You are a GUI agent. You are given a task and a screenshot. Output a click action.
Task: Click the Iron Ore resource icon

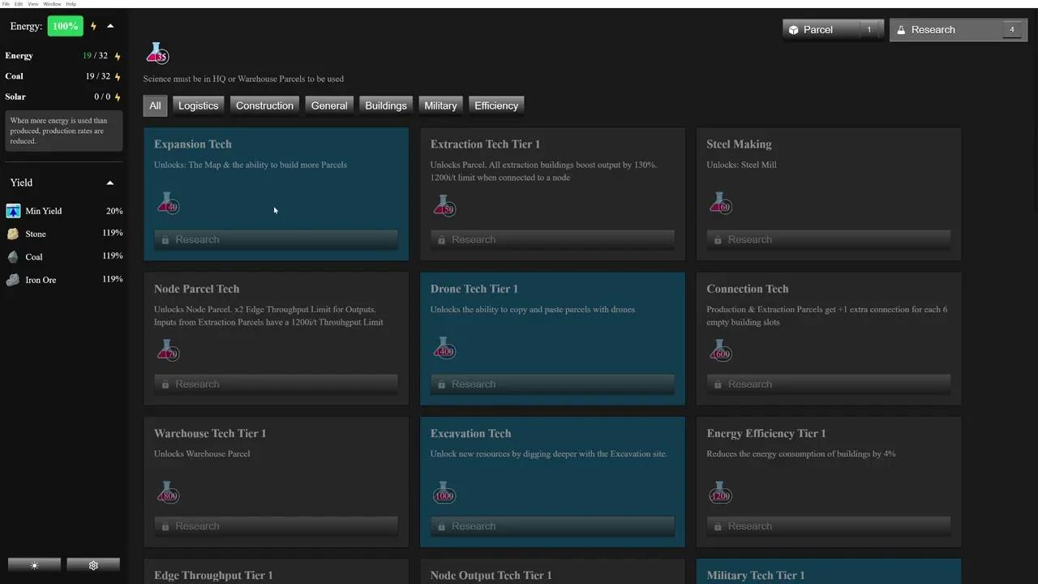[13, 280]
